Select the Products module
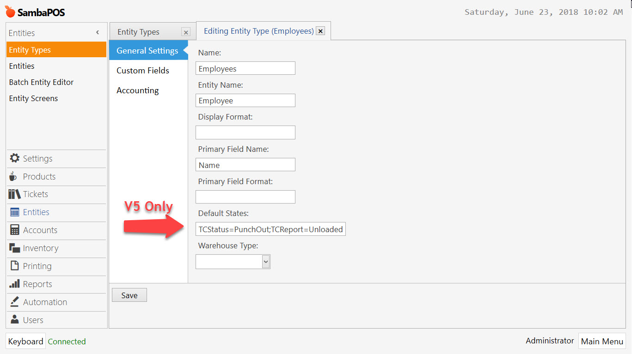This screenshot has height=354, width=632. [x=39, y=176]
